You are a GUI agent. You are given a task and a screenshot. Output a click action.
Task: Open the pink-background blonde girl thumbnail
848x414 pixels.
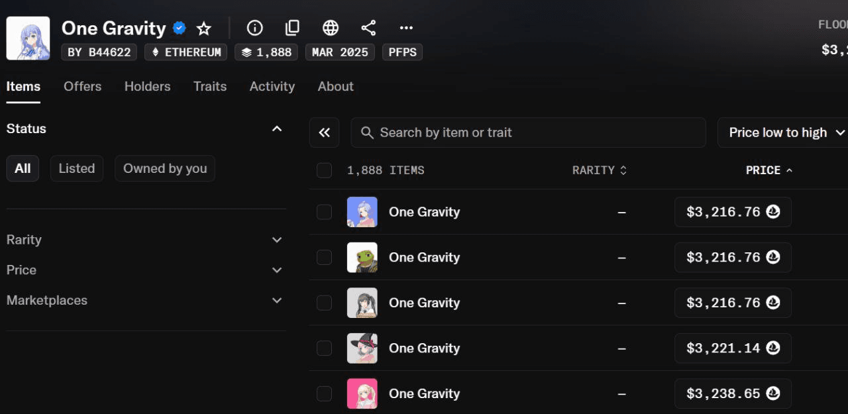[x=362, y=393]
